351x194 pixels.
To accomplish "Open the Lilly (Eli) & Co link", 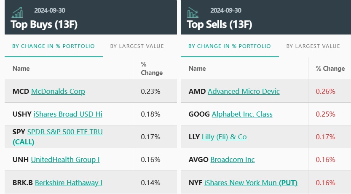I will point(229,137).
